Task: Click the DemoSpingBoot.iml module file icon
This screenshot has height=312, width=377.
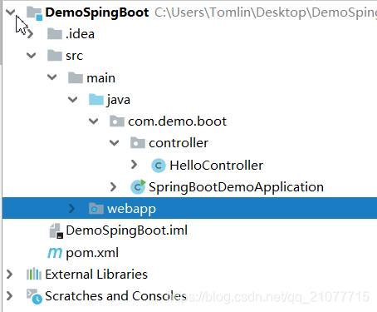Action: pyautogui.click(x=56, y=231)
